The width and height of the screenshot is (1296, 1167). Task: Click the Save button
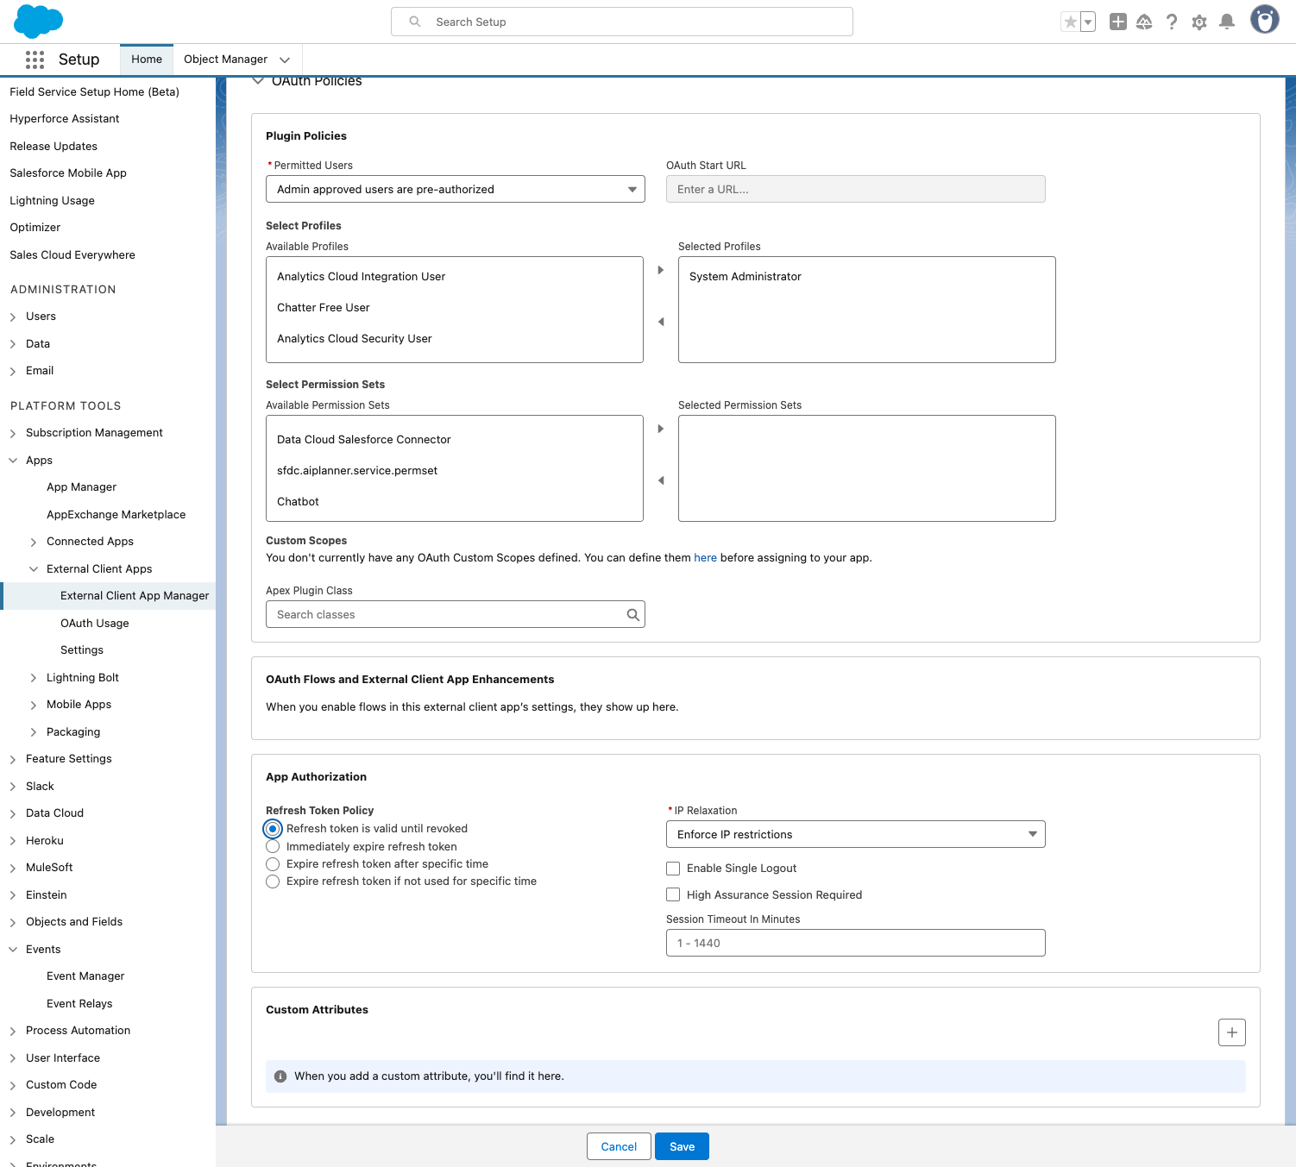[682, 1146]
